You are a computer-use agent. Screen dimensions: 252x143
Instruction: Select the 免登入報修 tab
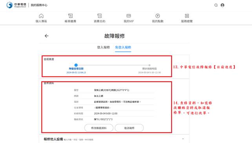(x=123, y=47)
